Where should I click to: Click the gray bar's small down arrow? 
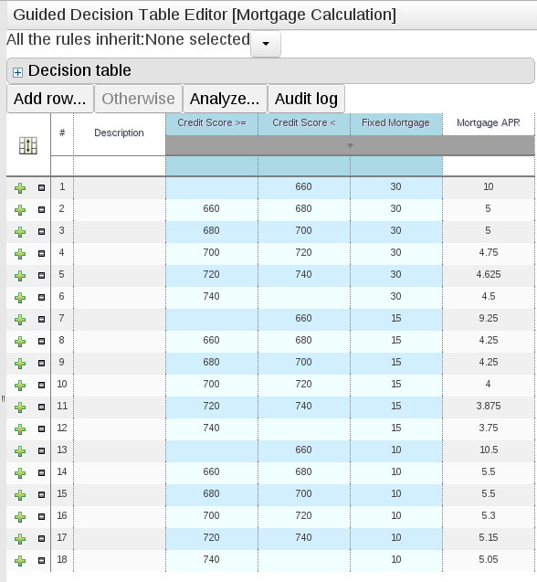click(x=350, y=145)
